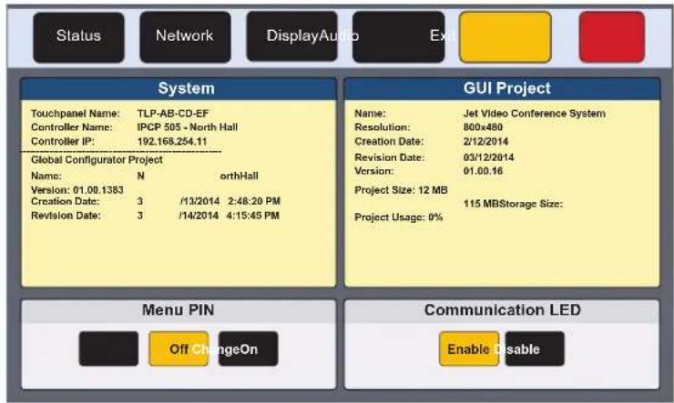Select GUI version 01.00.16
The width and height of the screenshot is (674, 403).
point(483,171)
